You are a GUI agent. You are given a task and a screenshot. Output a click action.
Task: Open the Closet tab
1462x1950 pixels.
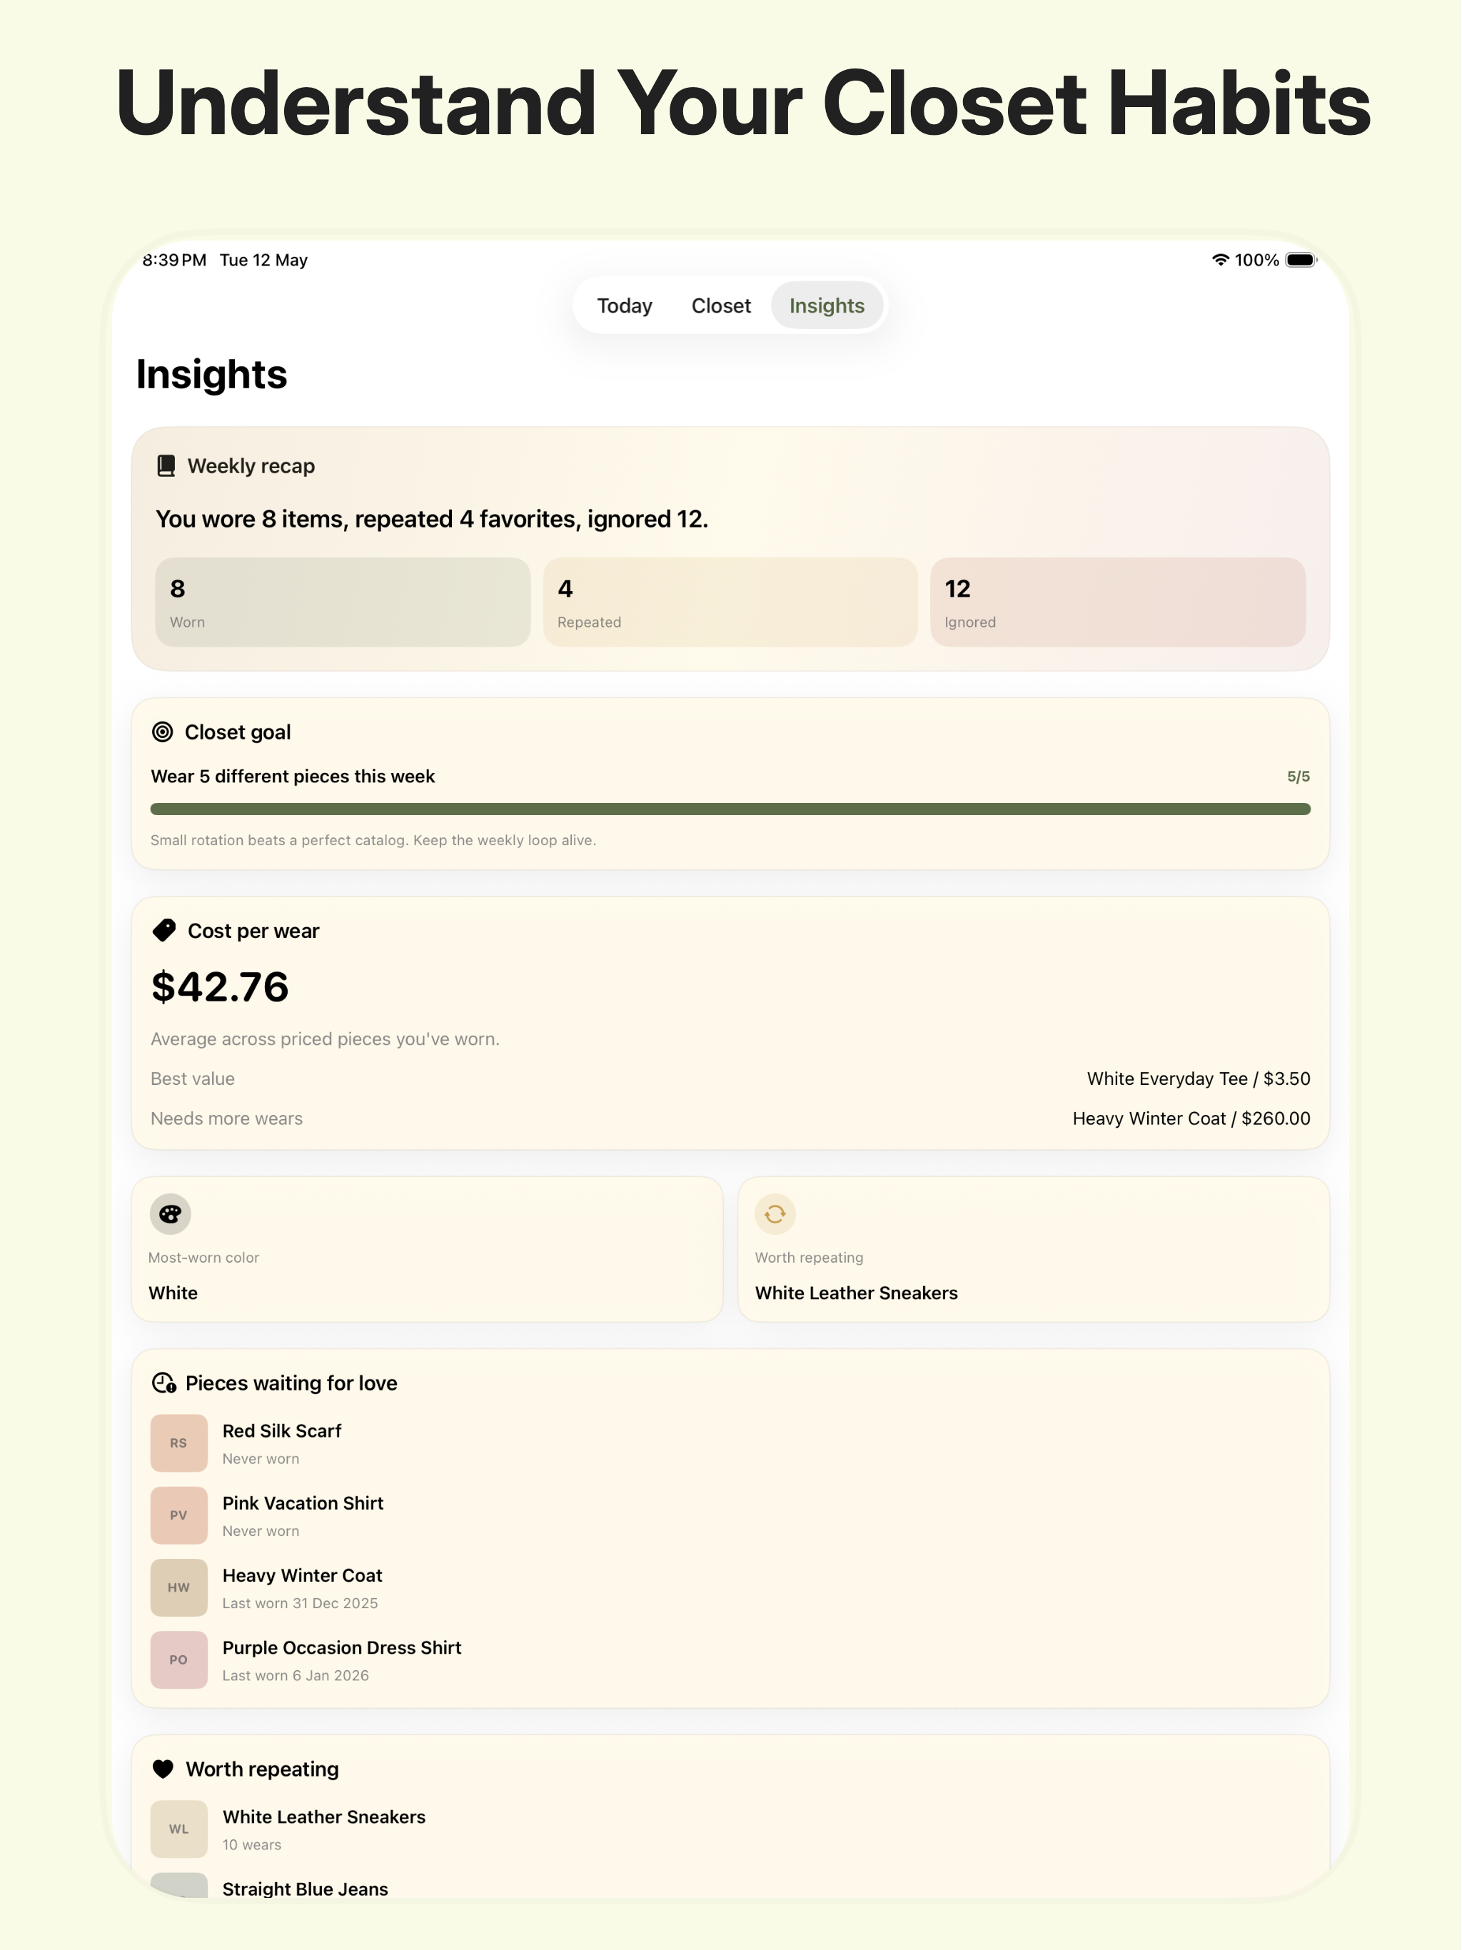click(721, 306)
